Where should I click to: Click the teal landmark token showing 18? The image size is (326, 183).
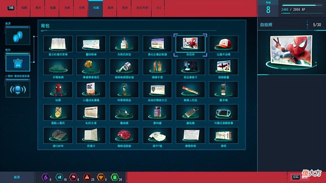(59, 177)
